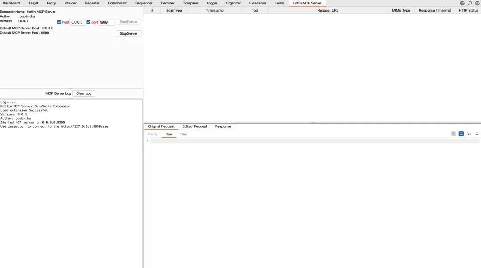Viewport: 481px width, 268px height.
Task: Switch to the Proxy tab
Action: 51,3
